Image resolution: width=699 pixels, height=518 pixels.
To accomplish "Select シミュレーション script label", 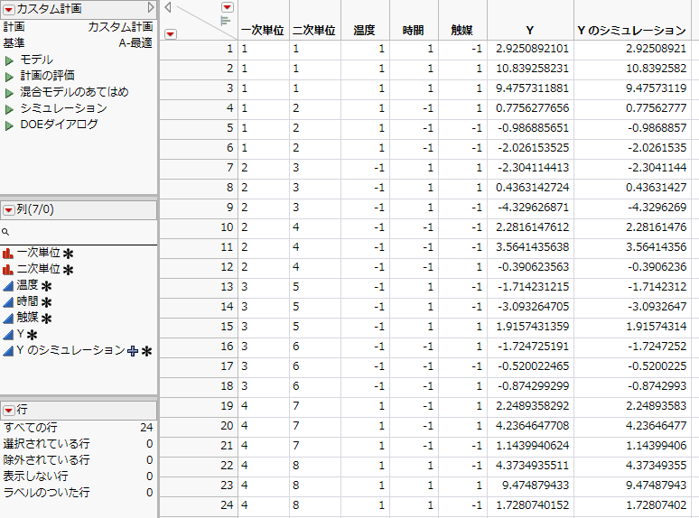I will [64, 108].
